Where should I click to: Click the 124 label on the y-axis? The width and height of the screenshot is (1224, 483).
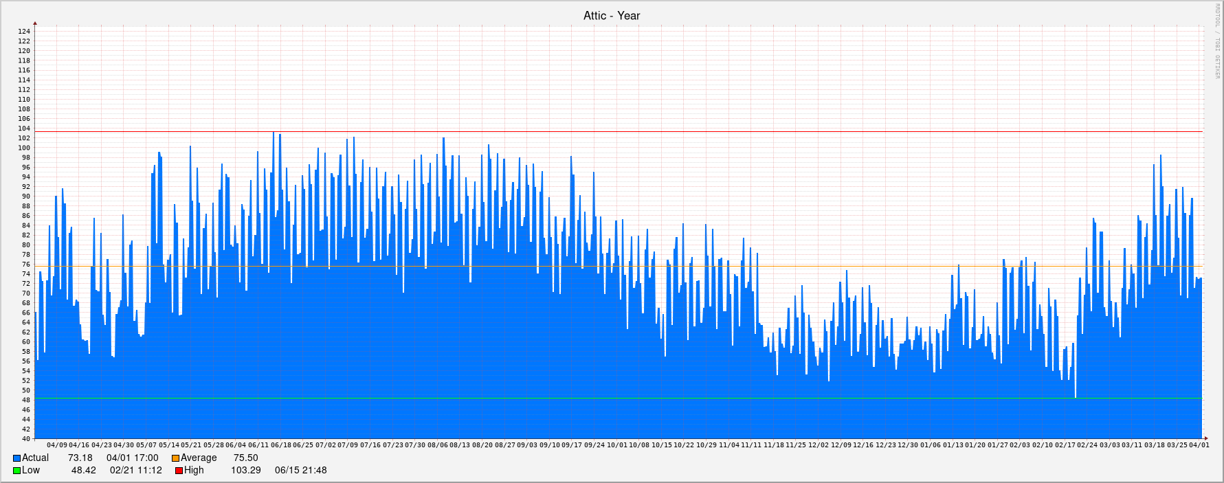pos(24,32)
